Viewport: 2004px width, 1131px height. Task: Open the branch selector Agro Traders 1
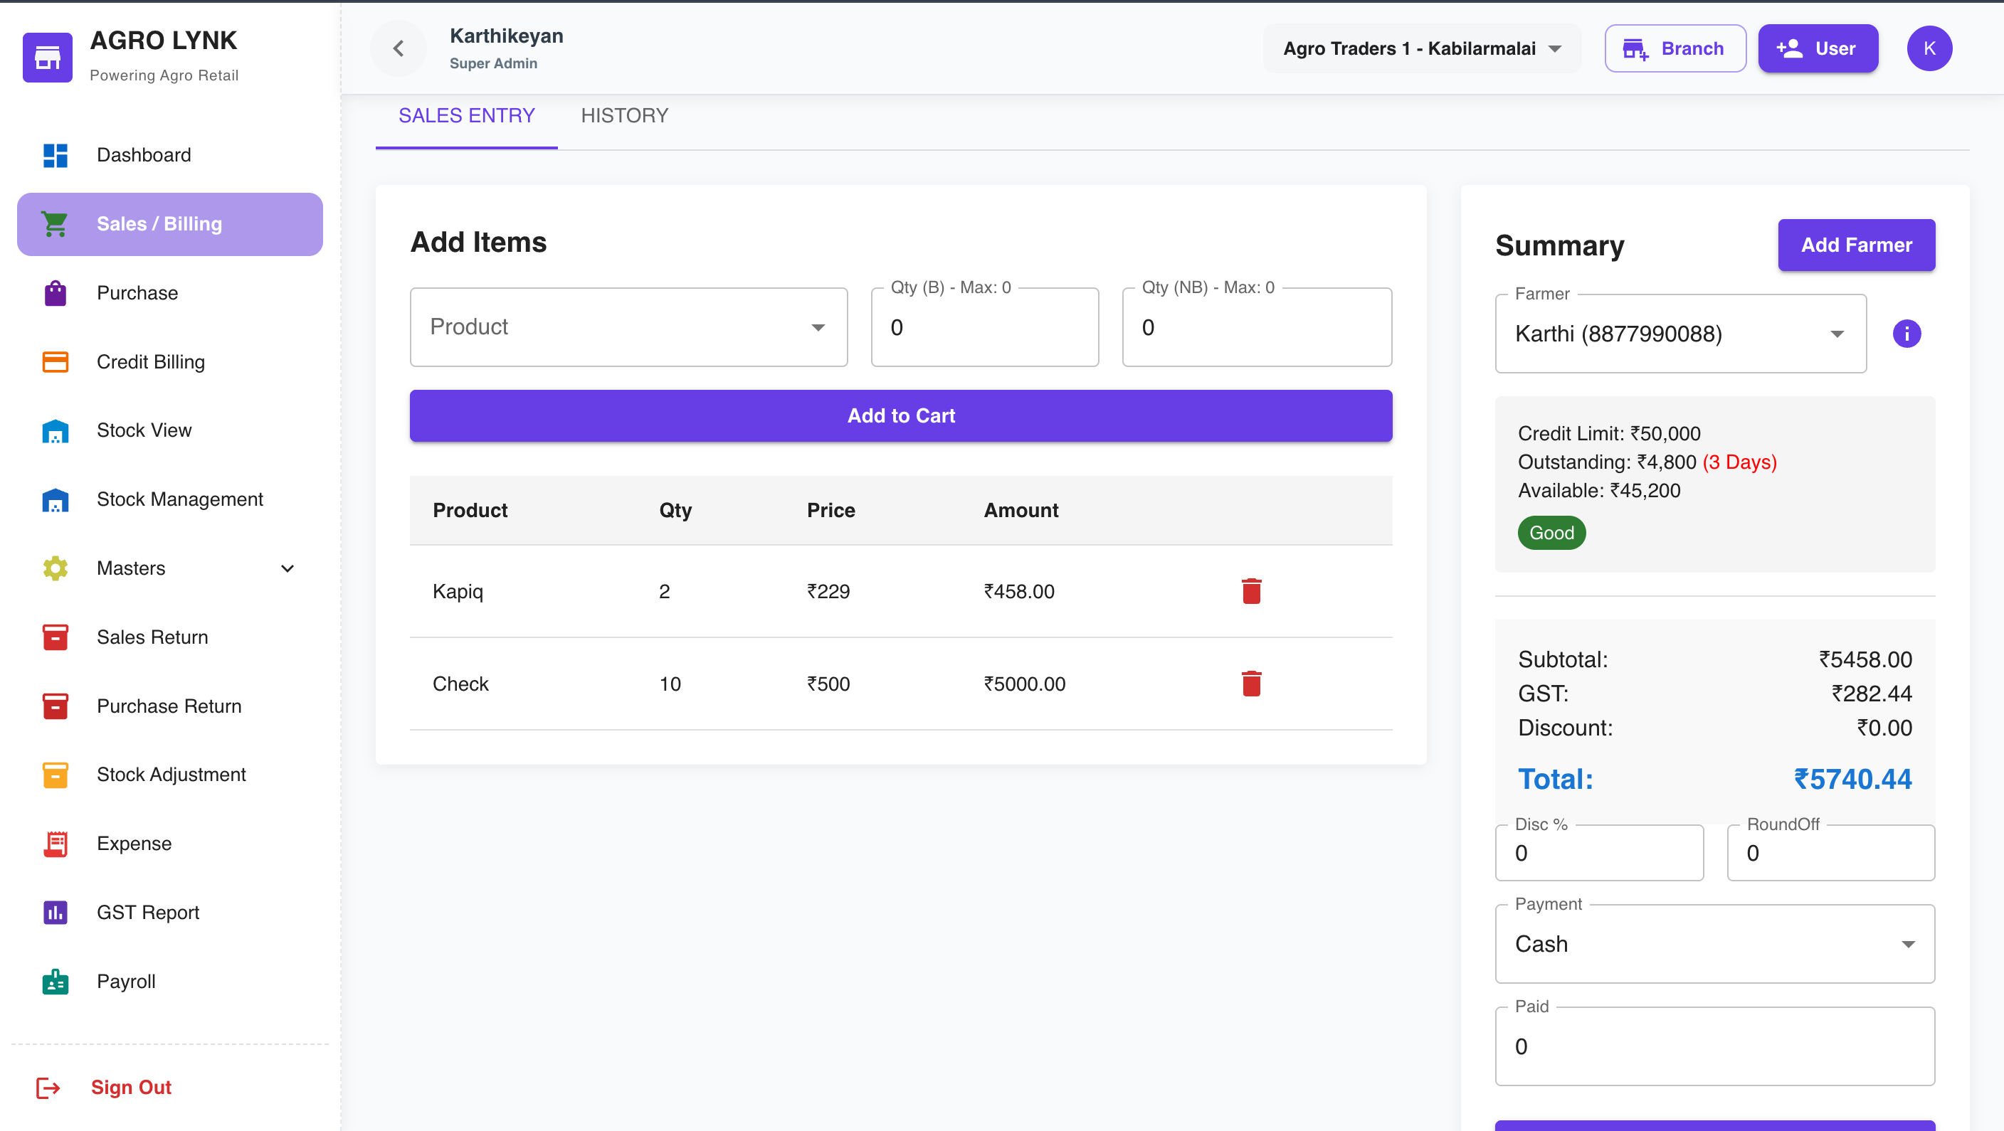tap(1422, 48)
